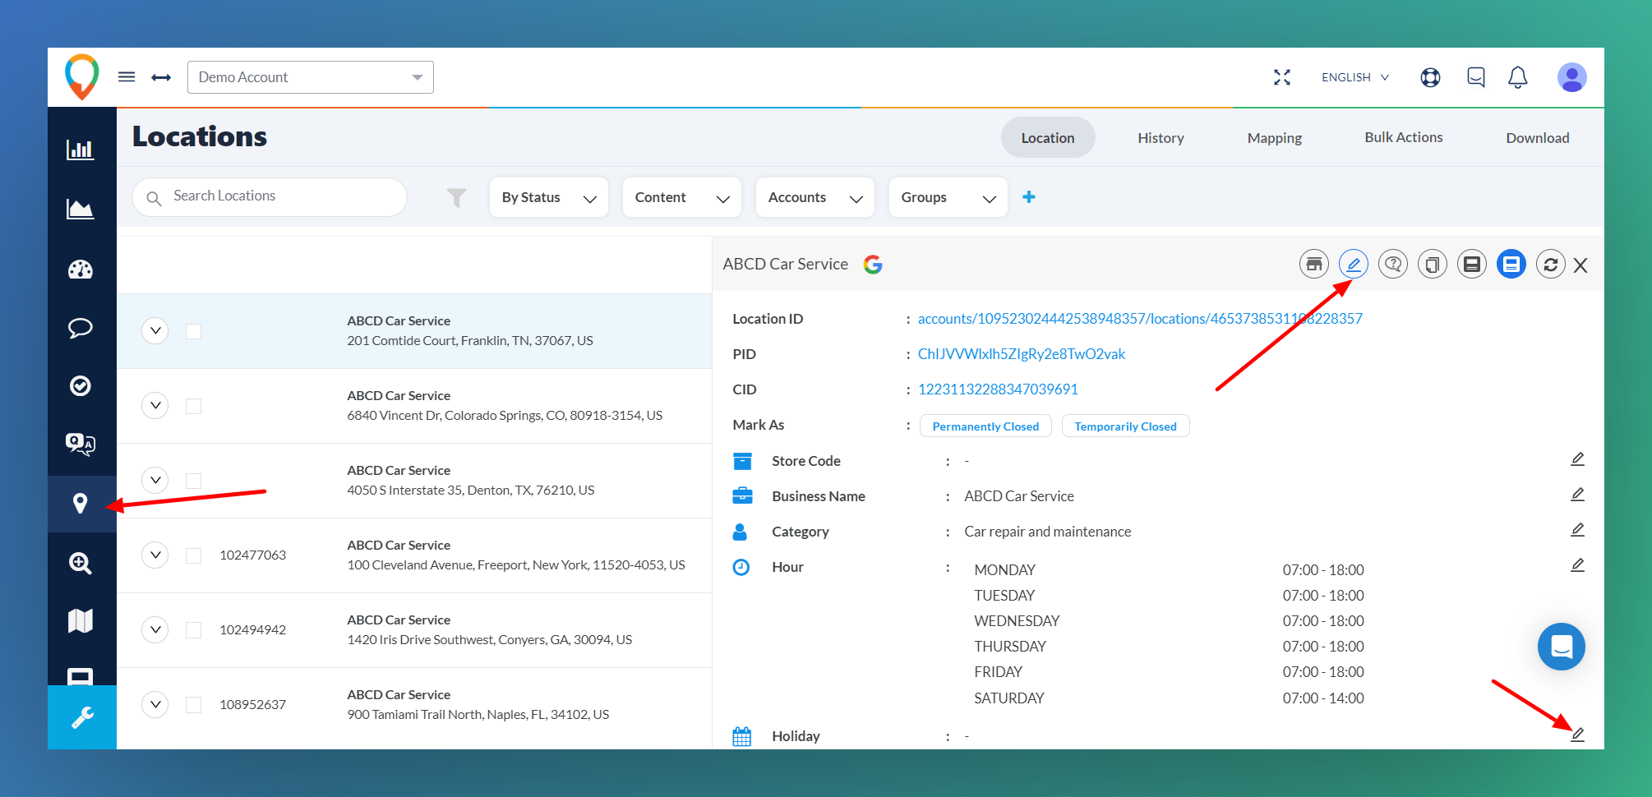The height and width of the screenshot is (797, 1652).
Task: Open the wrench settings sidebar icon
Action: click(82, 717)
